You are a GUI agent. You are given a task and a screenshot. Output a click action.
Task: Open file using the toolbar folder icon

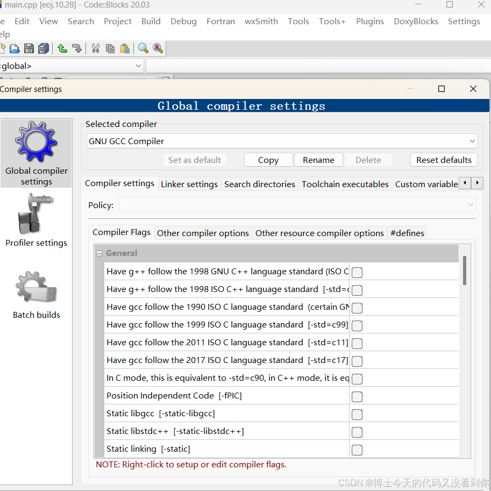(15, 48)
